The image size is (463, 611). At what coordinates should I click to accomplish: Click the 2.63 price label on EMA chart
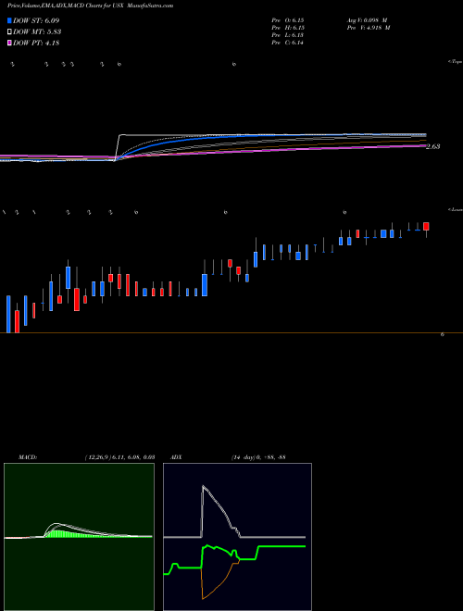tap(433, 146)
